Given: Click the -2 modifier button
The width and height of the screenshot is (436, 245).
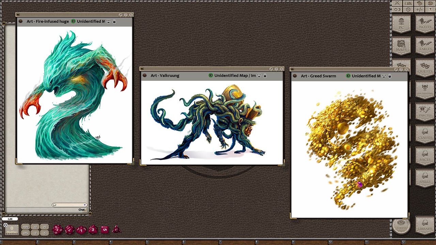Looking at the screenshot, I should pos(35,233).
